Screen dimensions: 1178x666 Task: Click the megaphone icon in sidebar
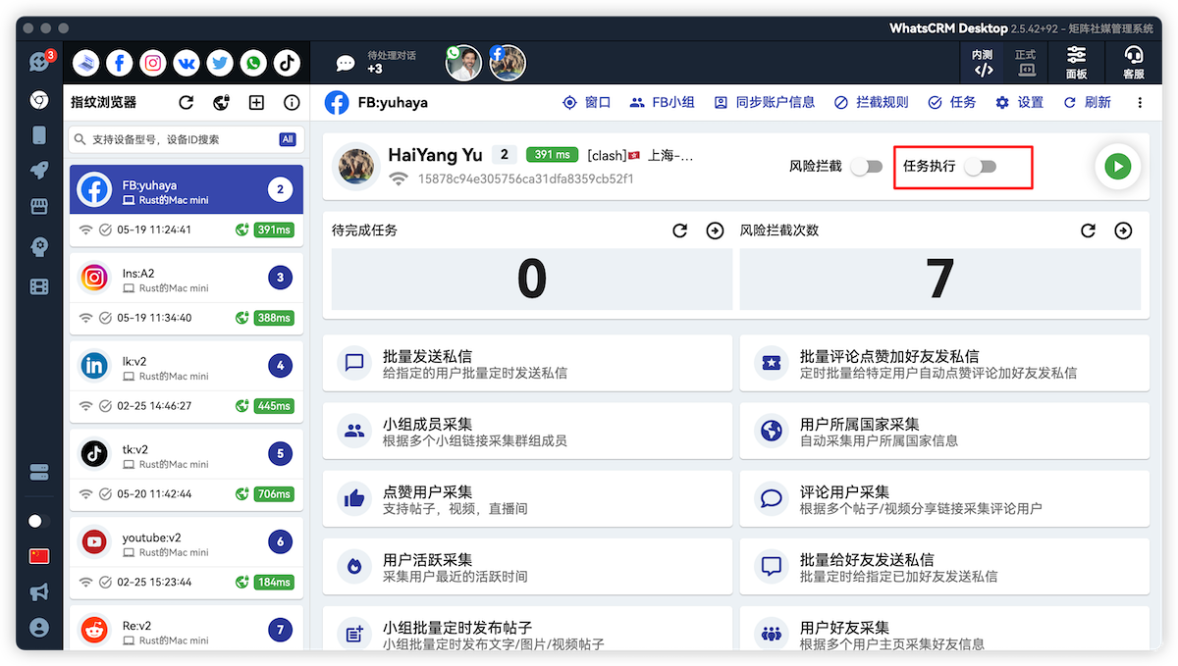[x=39, y=591]
